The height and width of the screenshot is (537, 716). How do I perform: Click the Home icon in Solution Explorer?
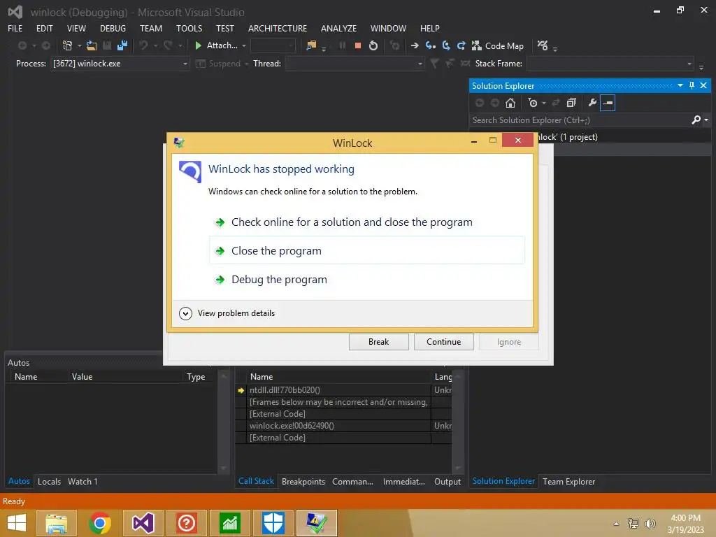tap(510, 103)
